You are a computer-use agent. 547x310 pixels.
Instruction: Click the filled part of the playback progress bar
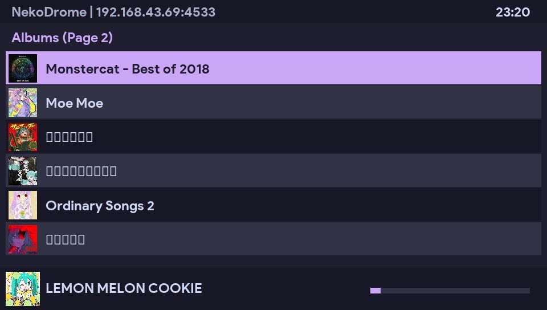[x=375, y=291]
